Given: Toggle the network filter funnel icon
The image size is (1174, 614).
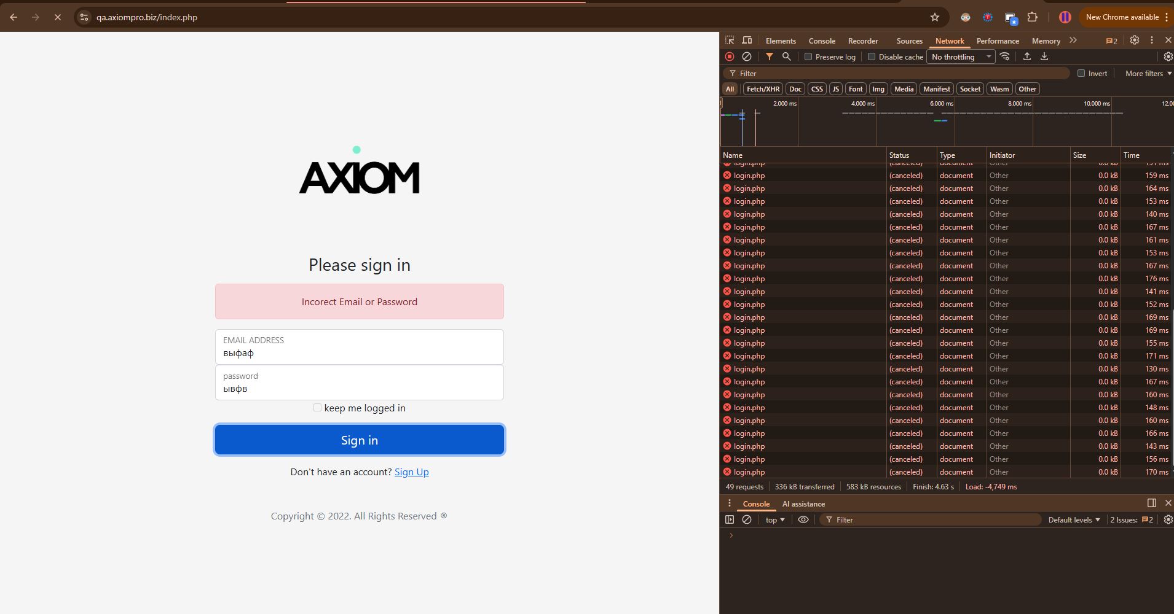Looking at the screenshot, I should (x=769, y=56).
